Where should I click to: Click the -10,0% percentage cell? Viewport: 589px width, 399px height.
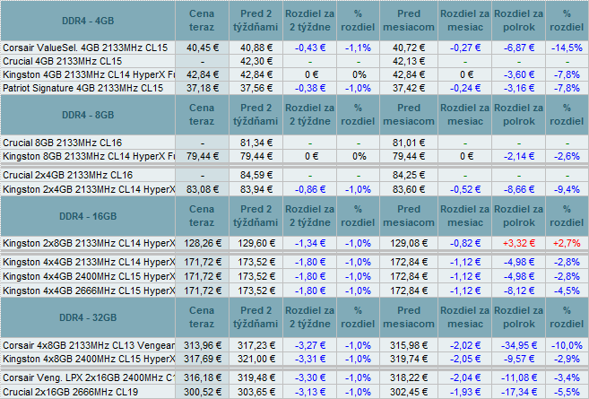567,345
